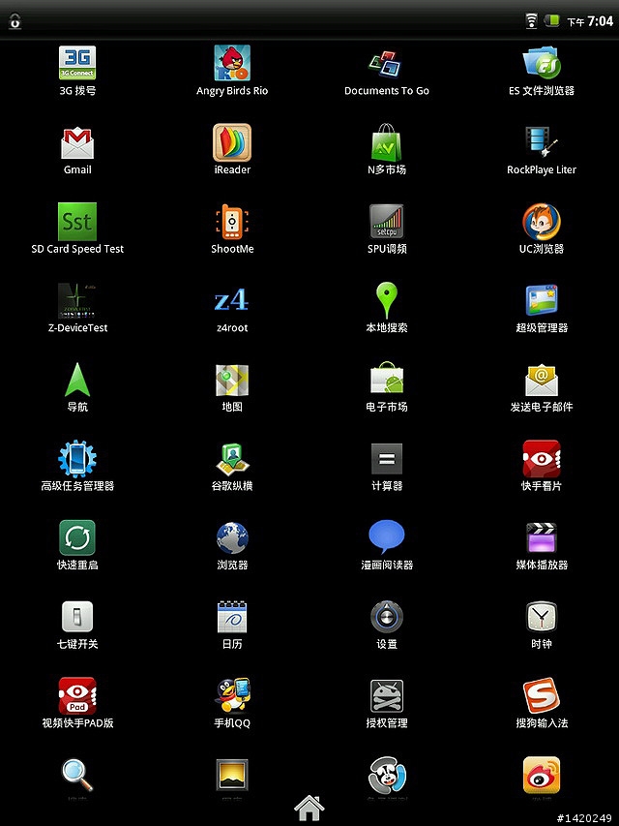The height and width of the screenshot is (826, 619).
Task: Tap the battery status icon
Action: pyautogui.click(x=551, y=20)
